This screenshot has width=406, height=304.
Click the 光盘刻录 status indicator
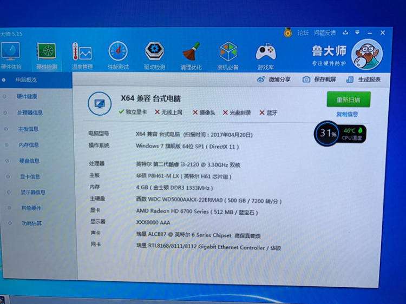(x=237, y=113)
